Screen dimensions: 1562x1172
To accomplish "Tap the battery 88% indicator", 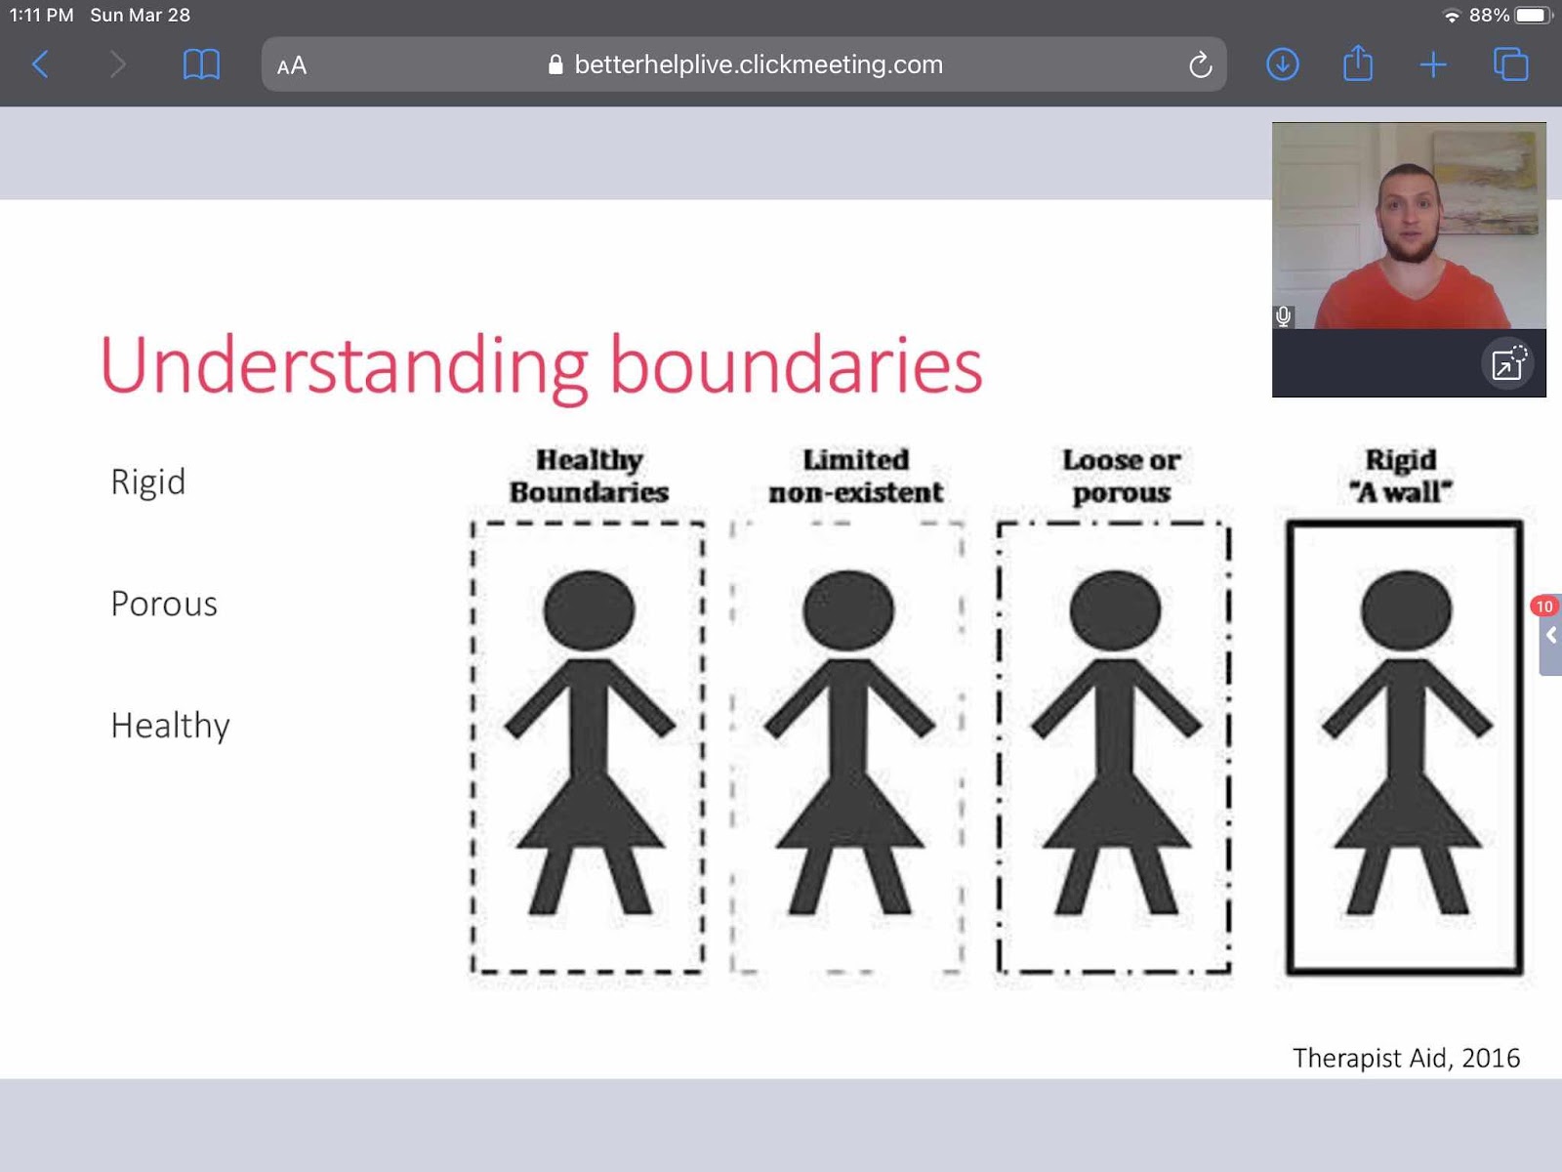I will (x=1509, y=15).
